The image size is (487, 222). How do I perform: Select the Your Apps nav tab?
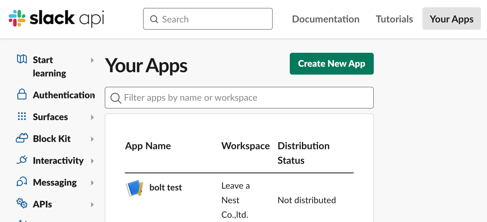(452, 18)
